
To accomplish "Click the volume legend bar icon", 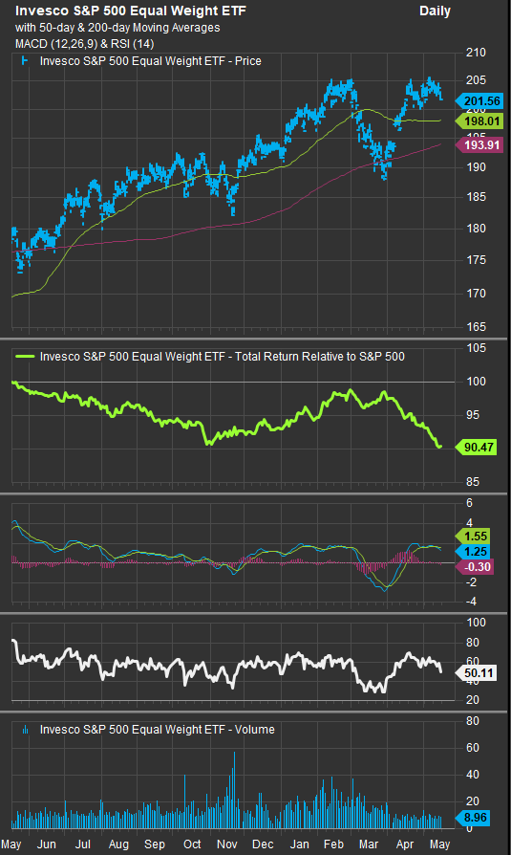I will [25, 729].
